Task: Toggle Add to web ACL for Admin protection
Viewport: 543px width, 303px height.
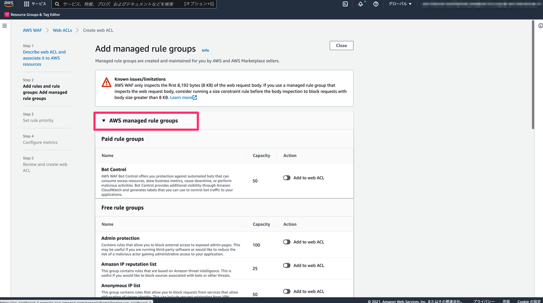Action: coord(286,242)
